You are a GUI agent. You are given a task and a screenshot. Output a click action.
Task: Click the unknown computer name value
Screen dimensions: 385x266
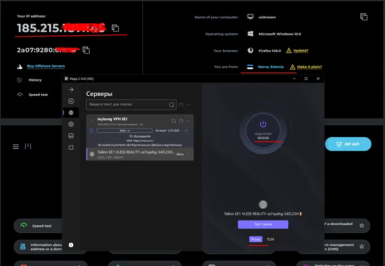(x=267, y=17)
